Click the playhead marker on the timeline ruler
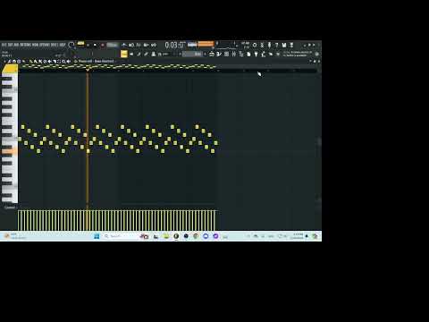 88,70
